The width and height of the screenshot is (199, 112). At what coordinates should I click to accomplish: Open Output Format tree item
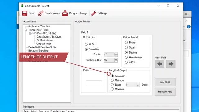[44, 44]
